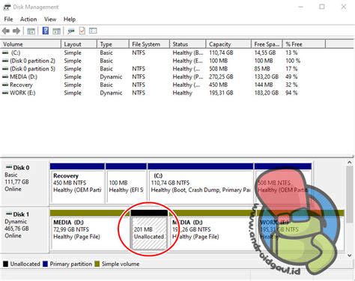Open the View menu
This screenshot has width=355, height=281.
(50, 19)
